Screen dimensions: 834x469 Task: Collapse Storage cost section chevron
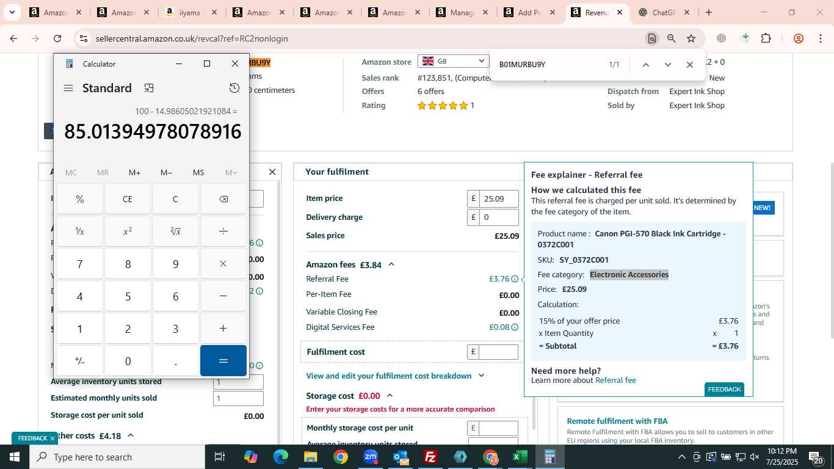tap(390, 396)
